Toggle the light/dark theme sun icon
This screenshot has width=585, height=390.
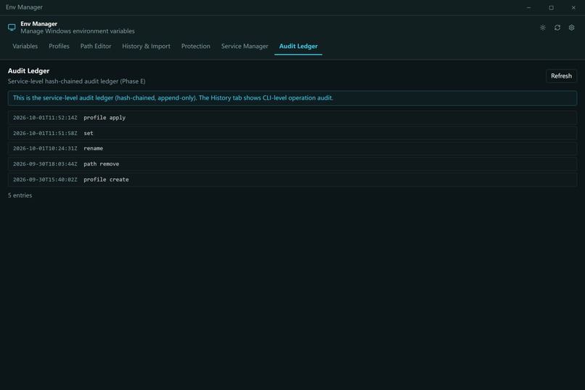[542, 28]
